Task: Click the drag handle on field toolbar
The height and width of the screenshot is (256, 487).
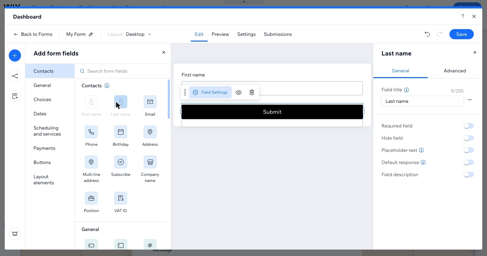Action: [185, 92]
